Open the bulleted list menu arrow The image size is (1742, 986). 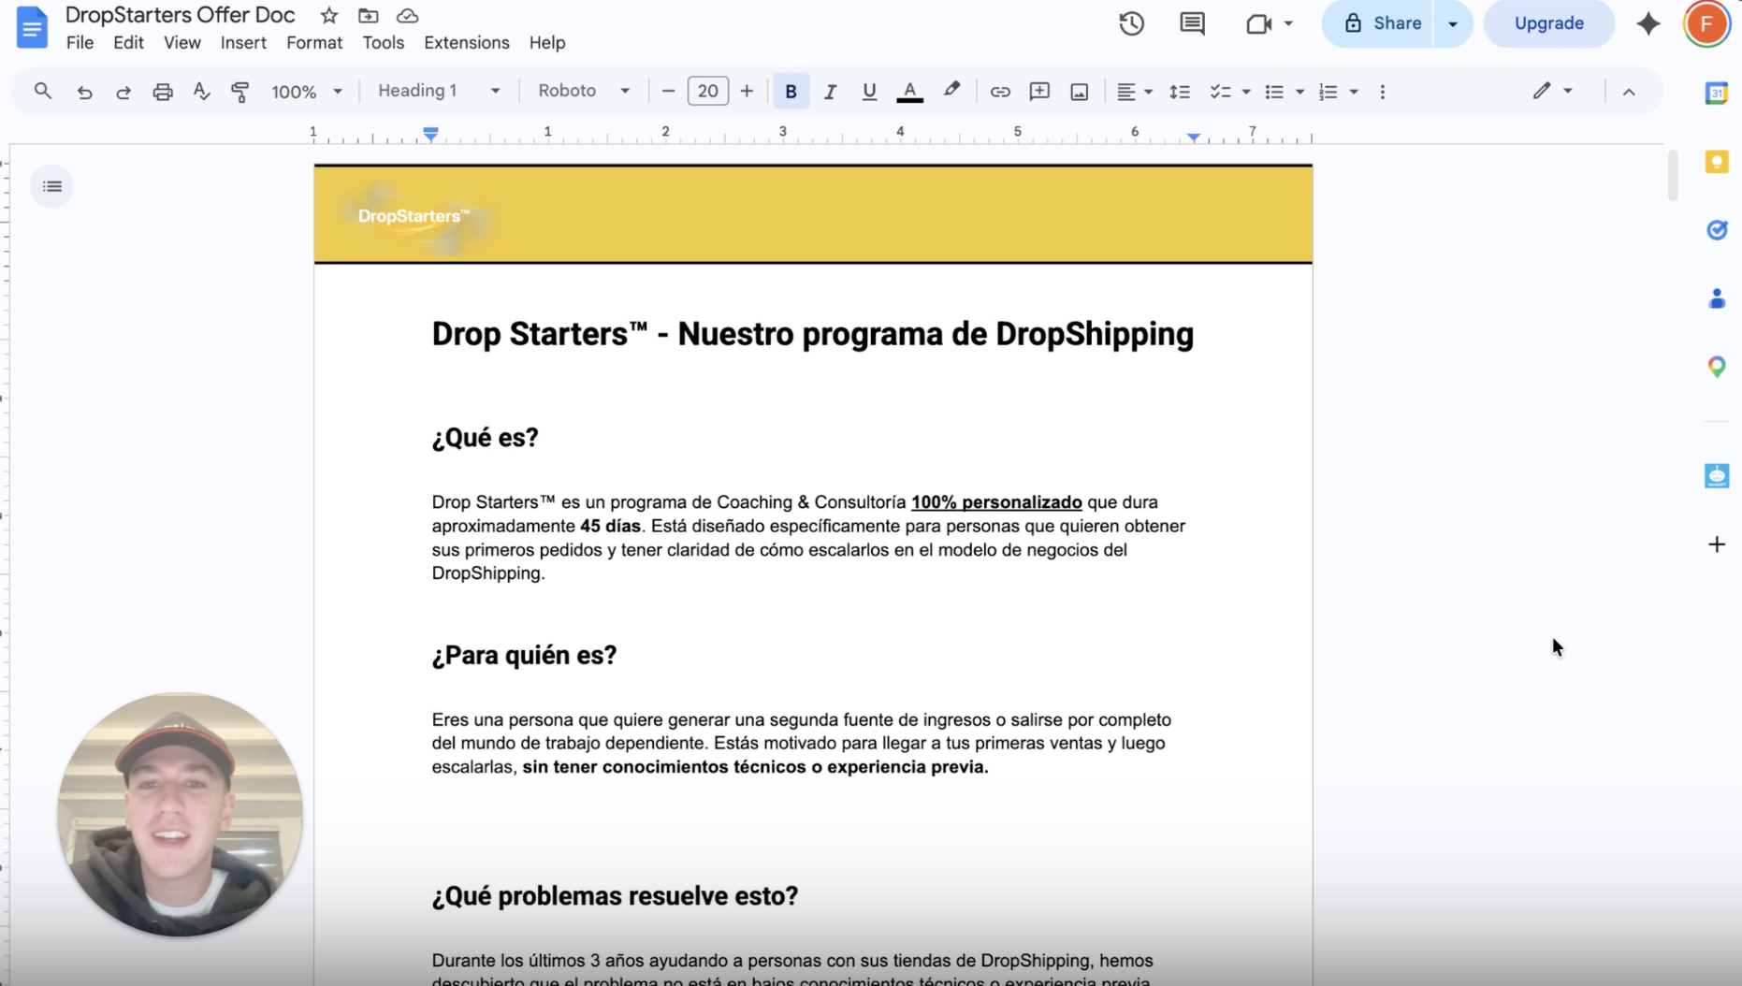pyautogui.click(x=1299, y=92)
